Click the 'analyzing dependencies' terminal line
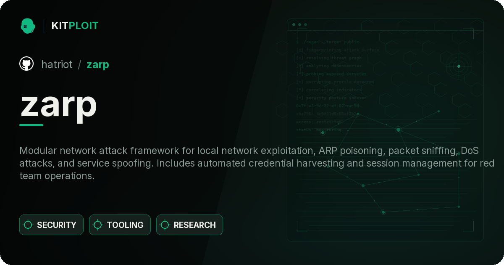The width and height of the screenshot is (504, 265). pyautogui.click(x=328, y=66)
